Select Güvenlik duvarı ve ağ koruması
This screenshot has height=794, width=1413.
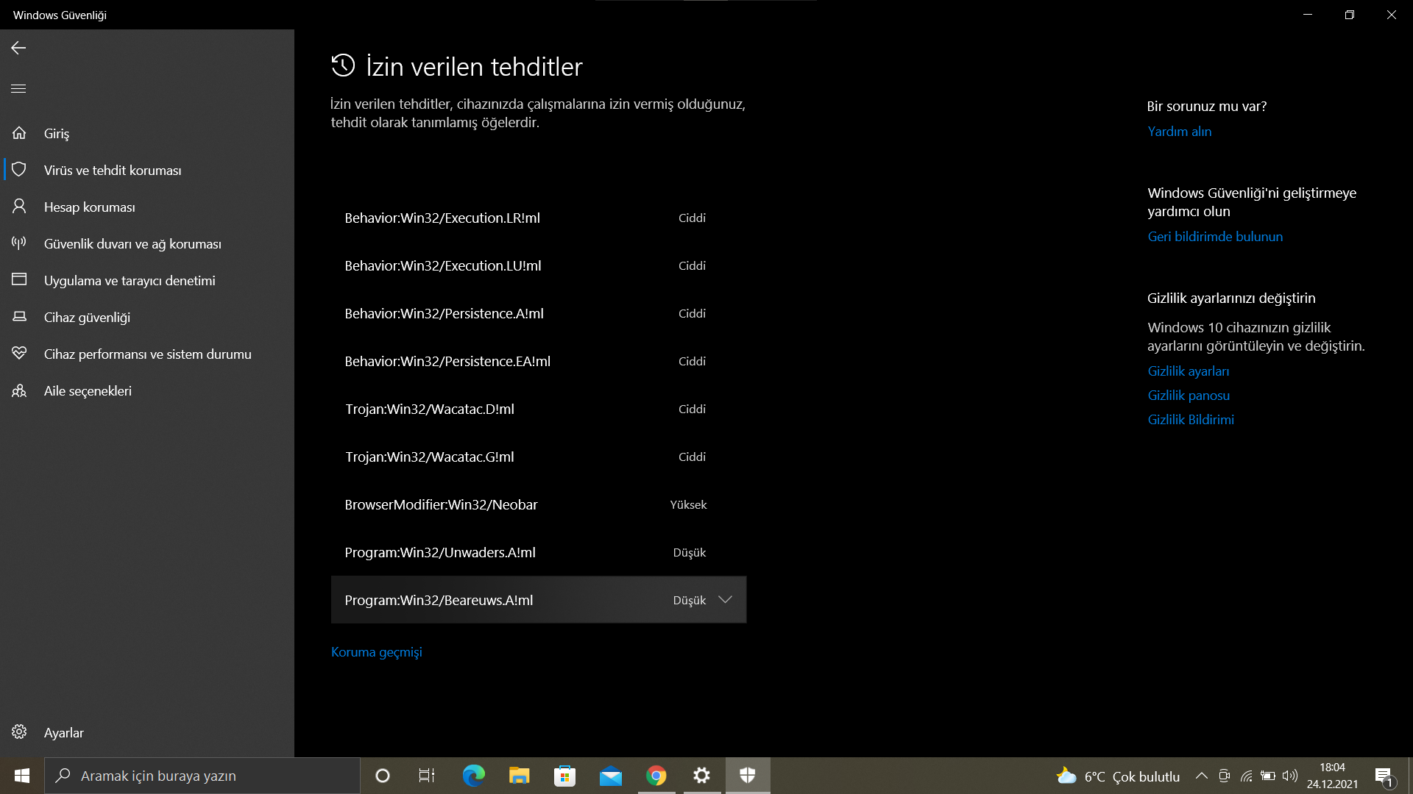[132, 244]
